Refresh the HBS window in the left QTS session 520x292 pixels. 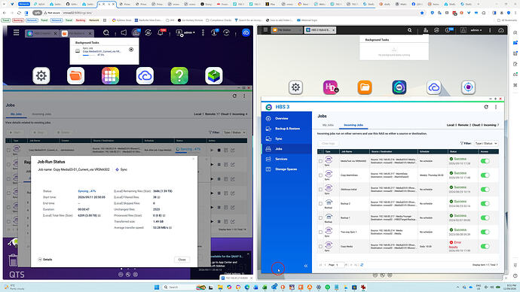(234, 96)
